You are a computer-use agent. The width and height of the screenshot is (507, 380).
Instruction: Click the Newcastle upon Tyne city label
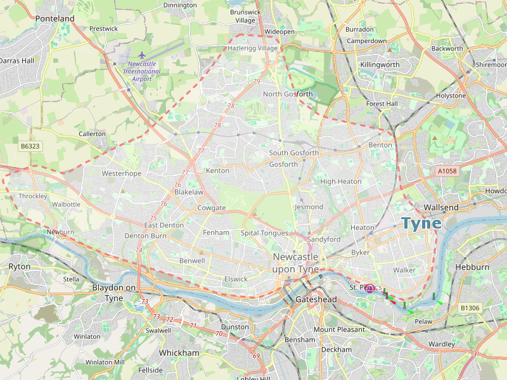pyautogui.click(x=295, y=263)
